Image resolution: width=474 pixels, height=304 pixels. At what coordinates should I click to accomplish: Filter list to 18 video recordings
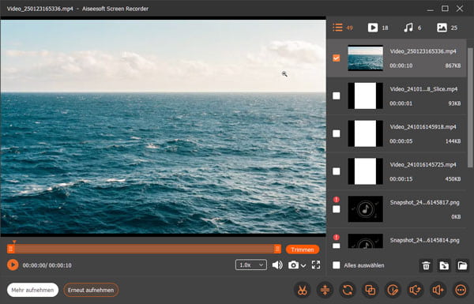click(378, 28)
